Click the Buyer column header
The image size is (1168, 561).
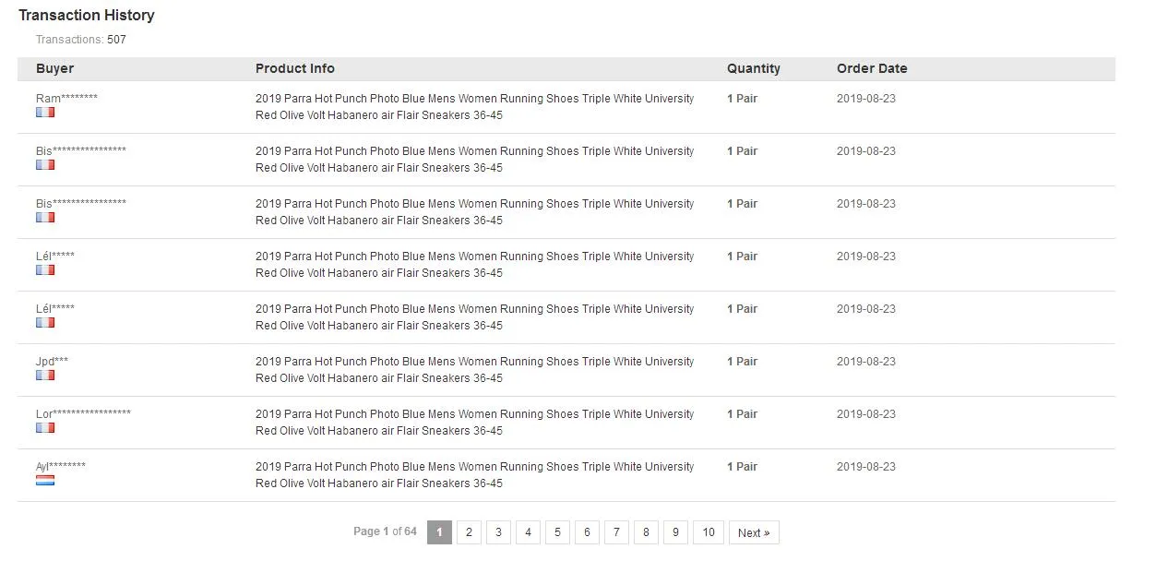coord(54,68)
